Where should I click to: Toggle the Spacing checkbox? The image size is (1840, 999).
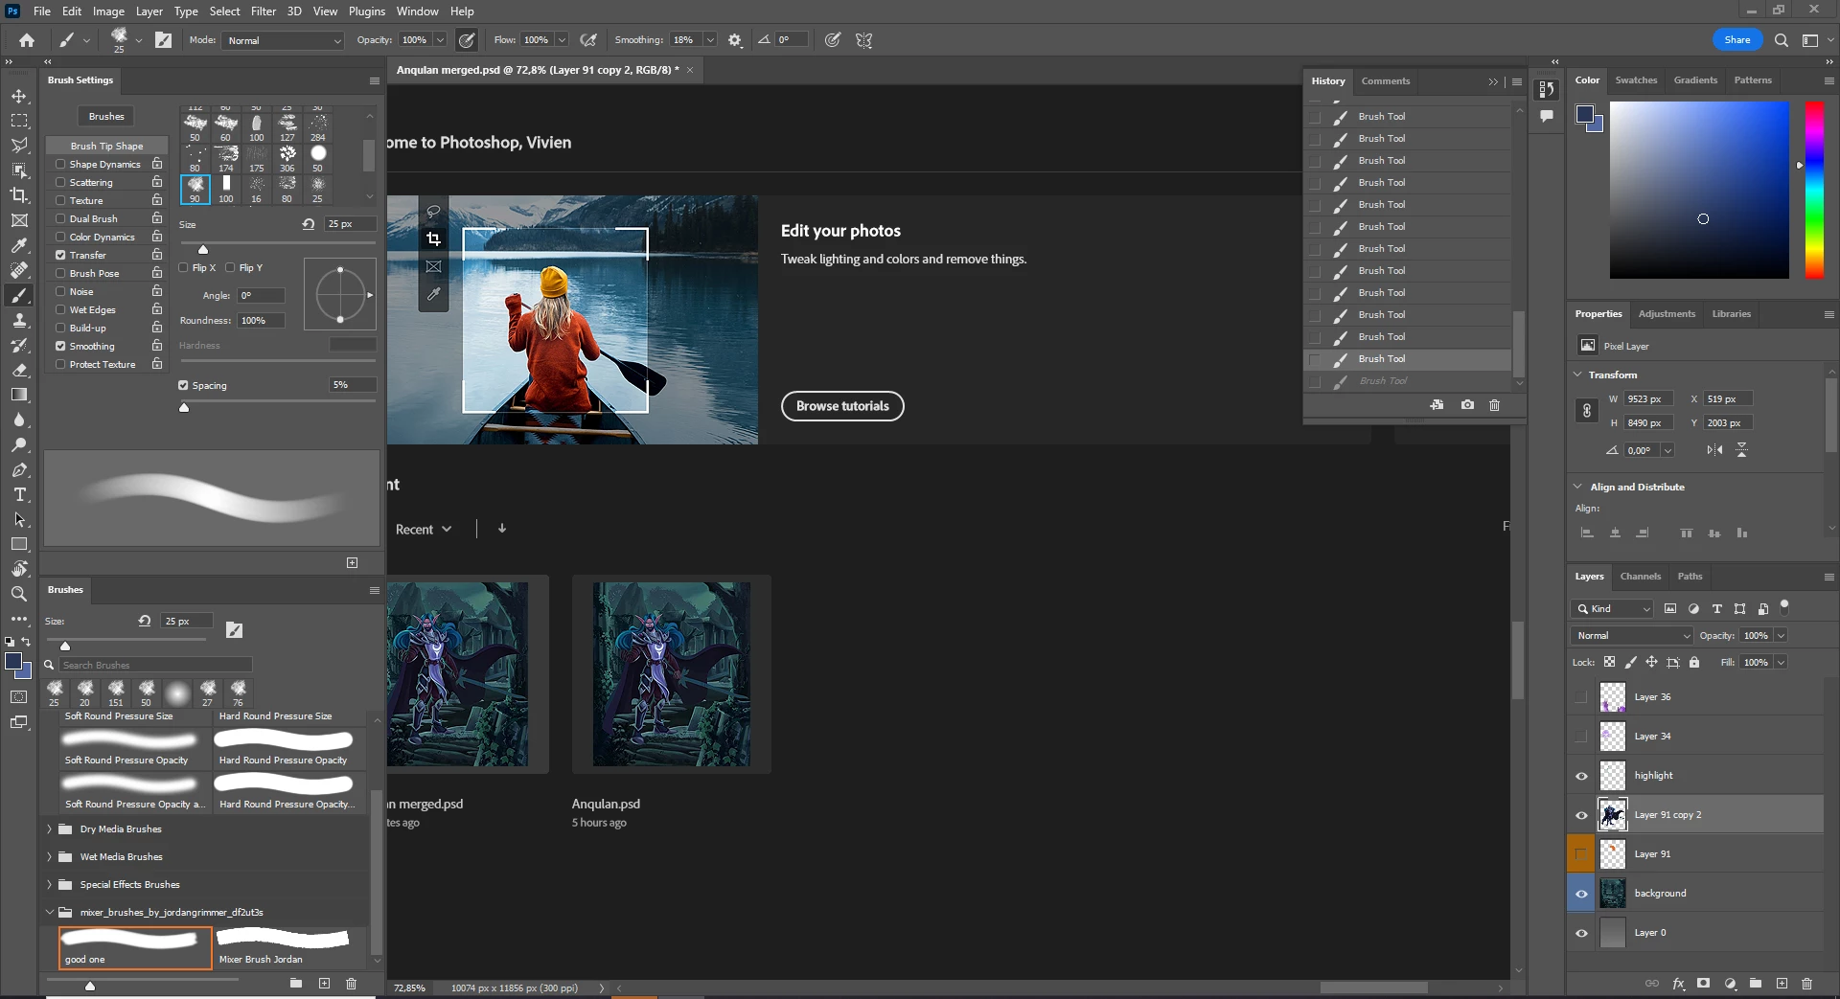(x=183, y=385)
